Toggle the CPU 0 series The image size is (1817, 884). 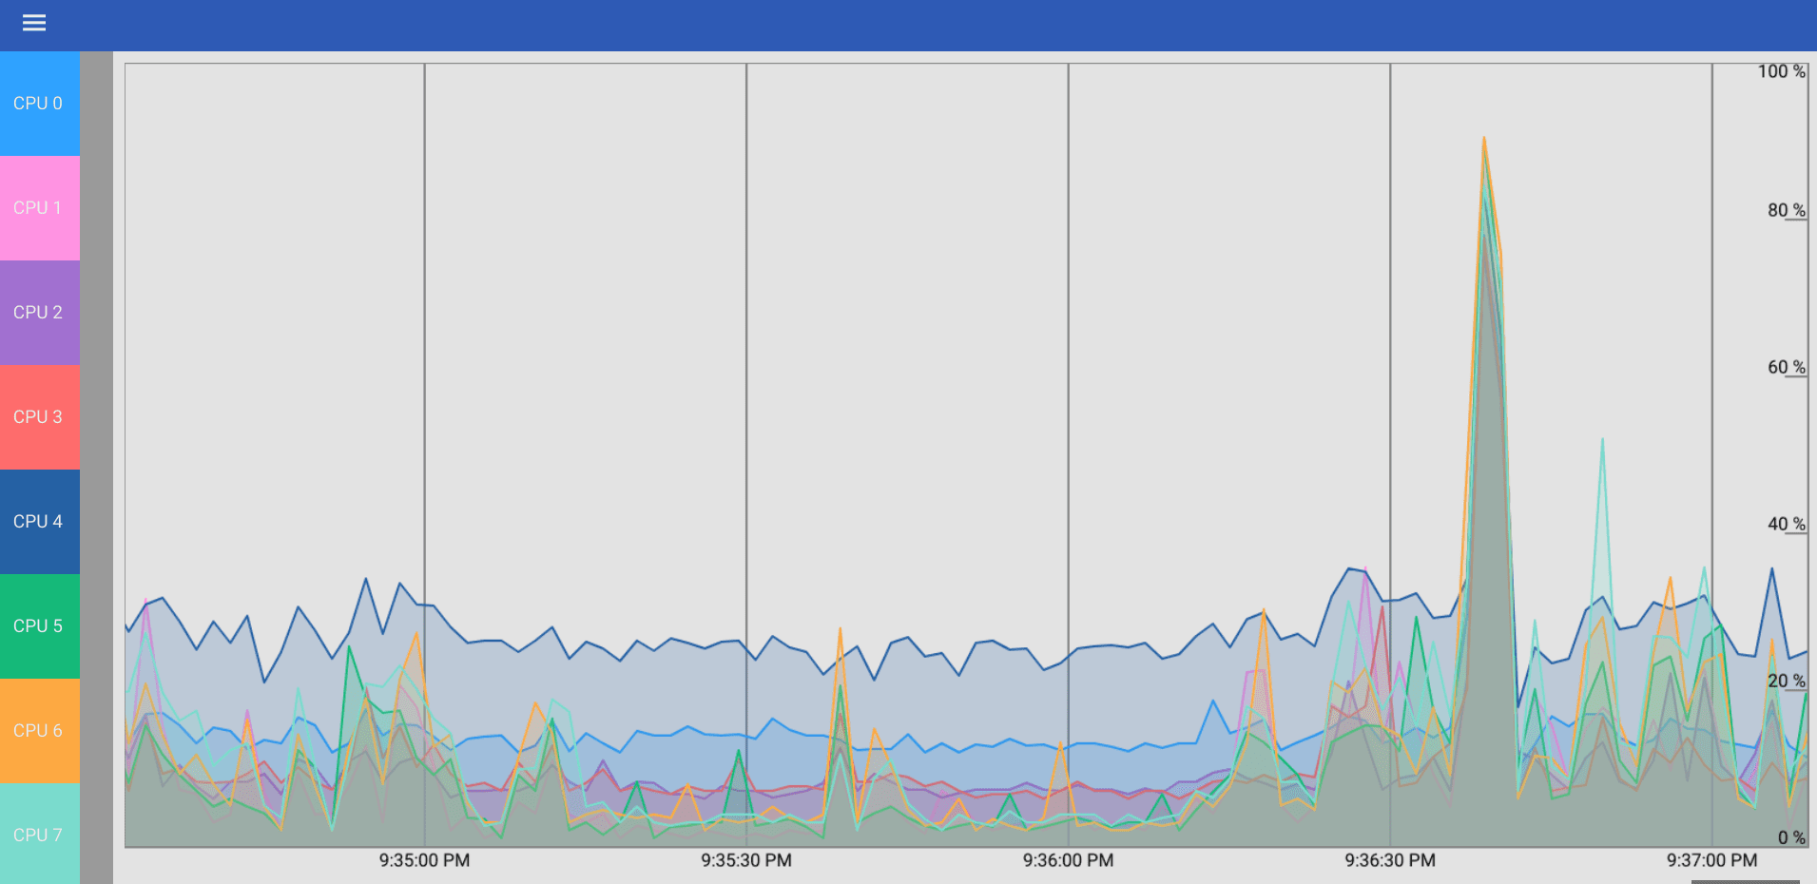tap(40, 104)
